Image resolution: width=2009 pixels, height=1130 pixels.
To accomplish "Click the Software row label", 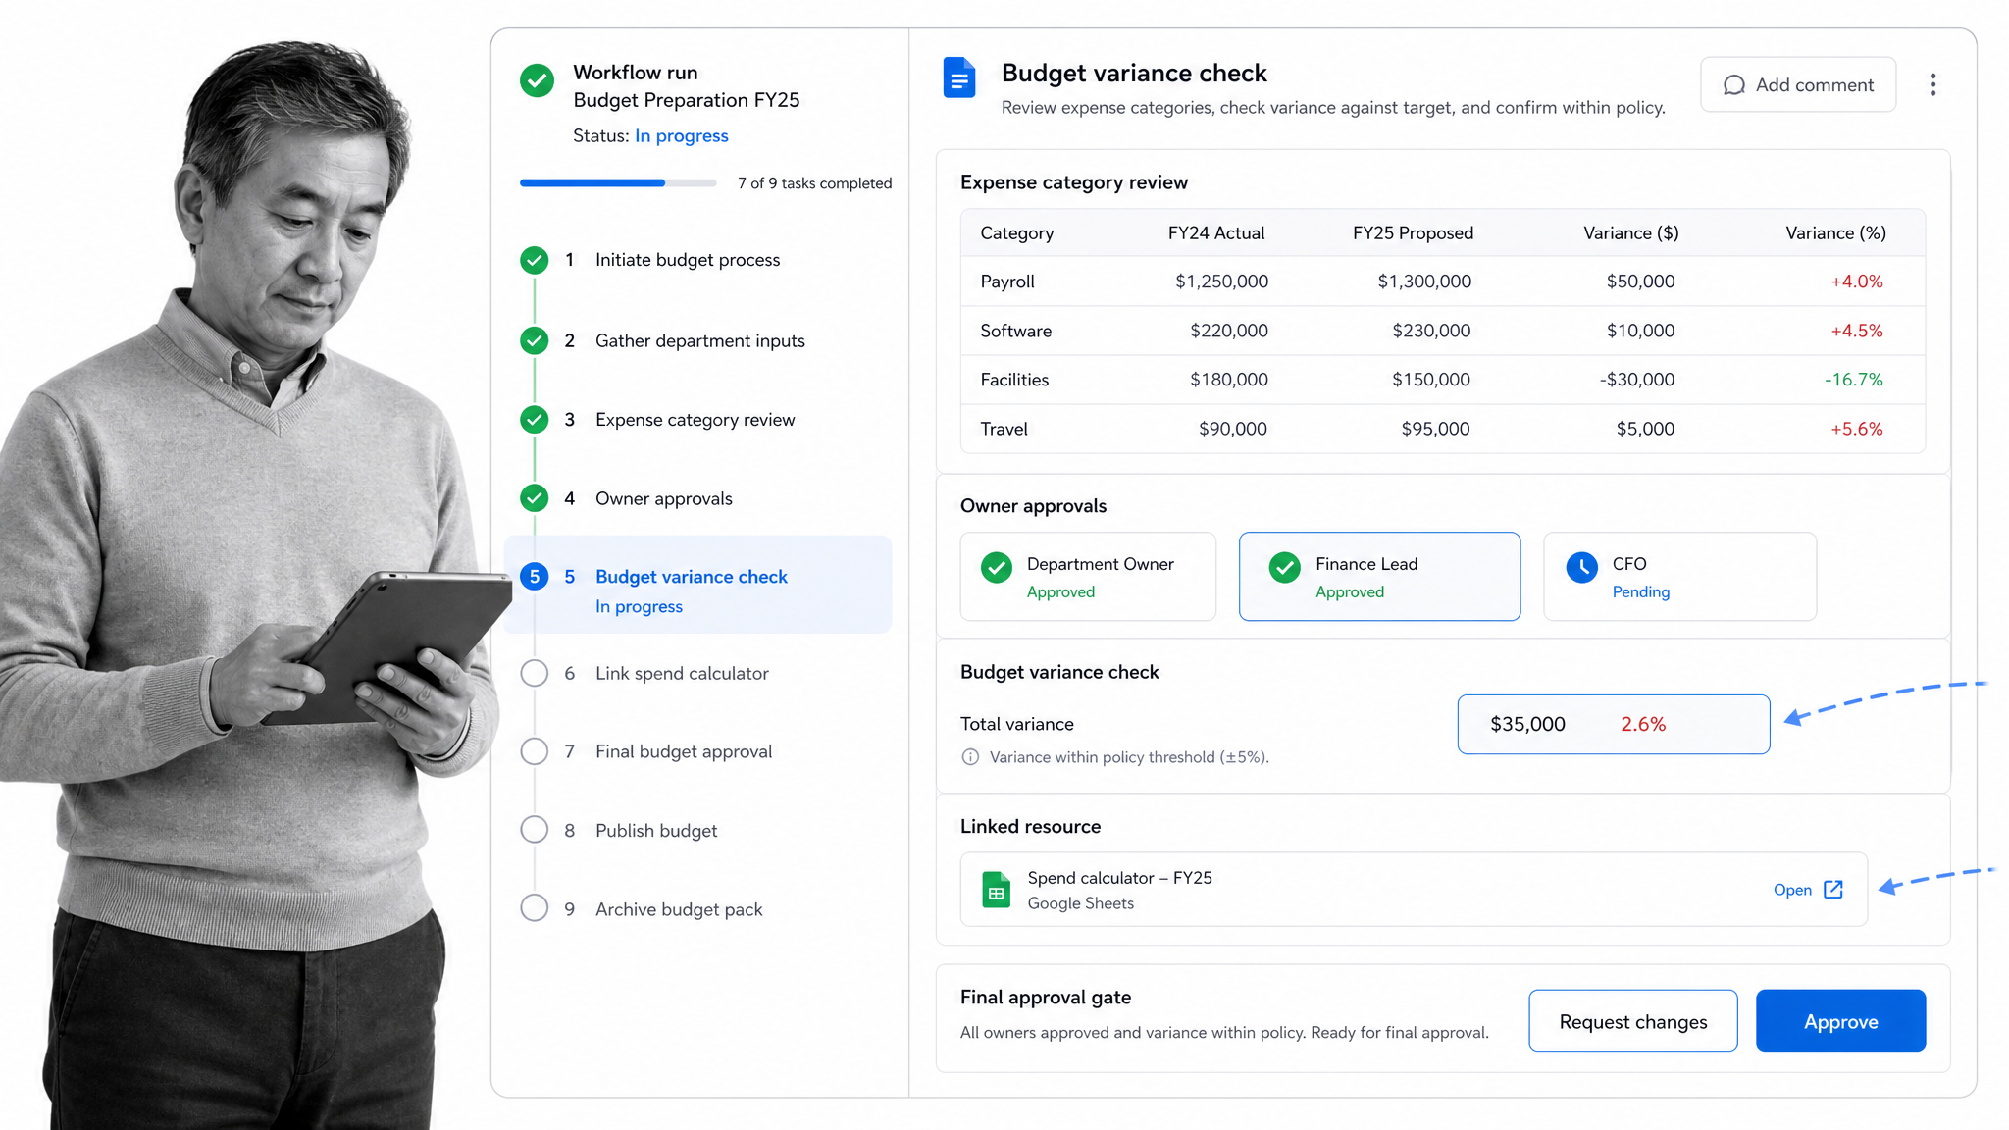I will 1015,331.
